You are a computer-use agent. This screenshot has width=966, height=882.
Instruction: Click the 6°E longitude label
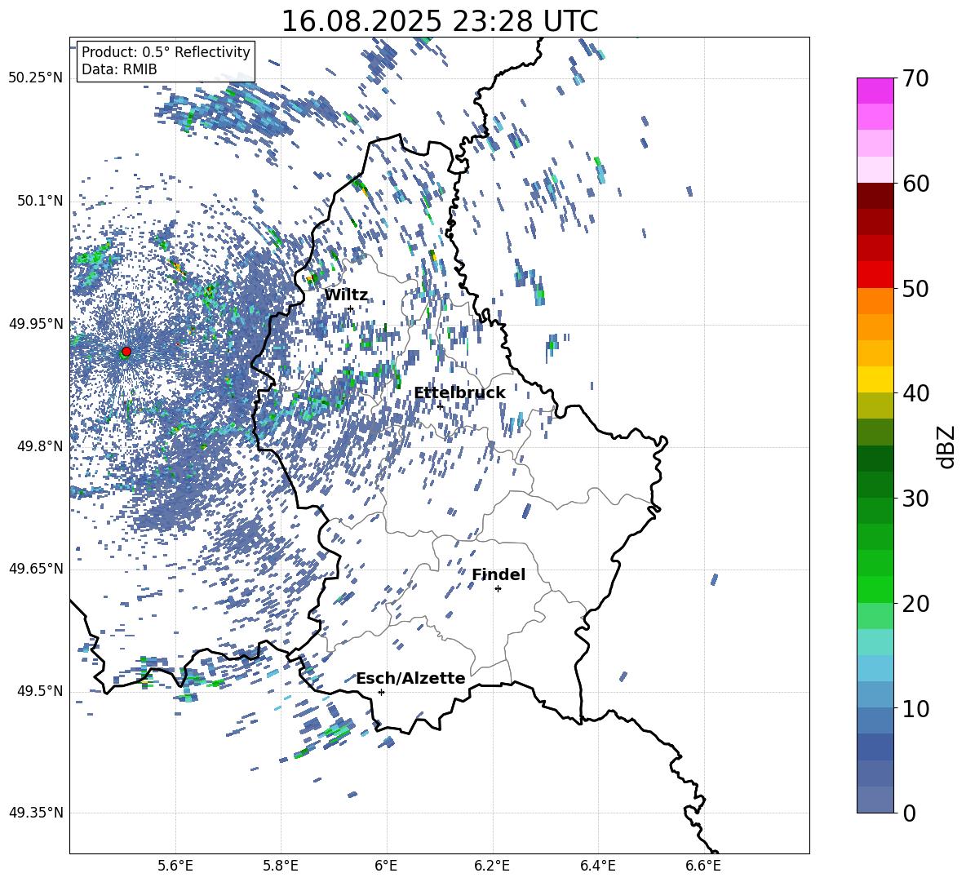386,866
